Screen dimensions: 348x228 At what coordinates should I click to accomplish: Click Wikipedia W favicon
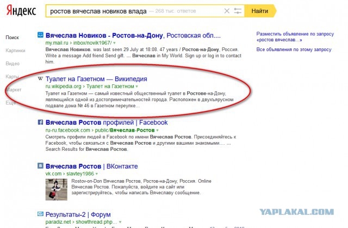(40, 78)
